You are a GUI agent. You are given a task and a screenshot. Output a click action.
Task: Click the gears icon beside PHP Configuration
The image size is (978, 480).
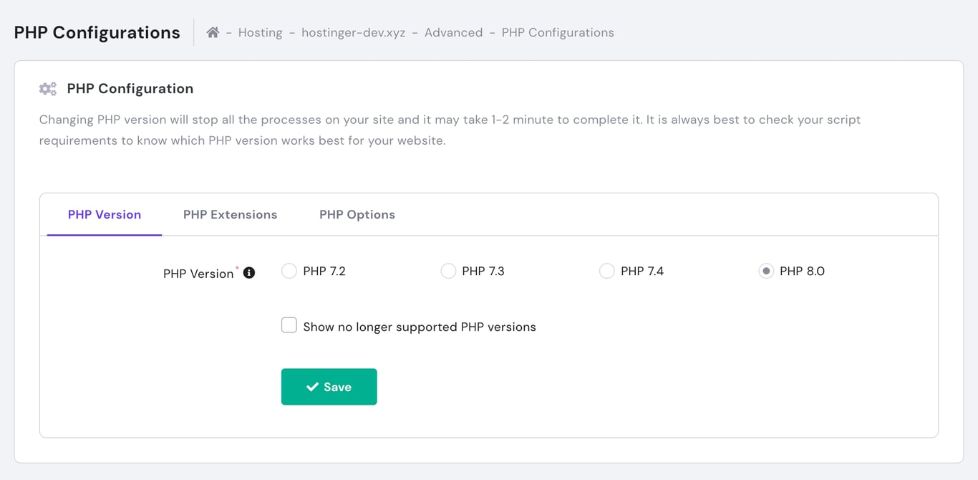tap(47, 88)
